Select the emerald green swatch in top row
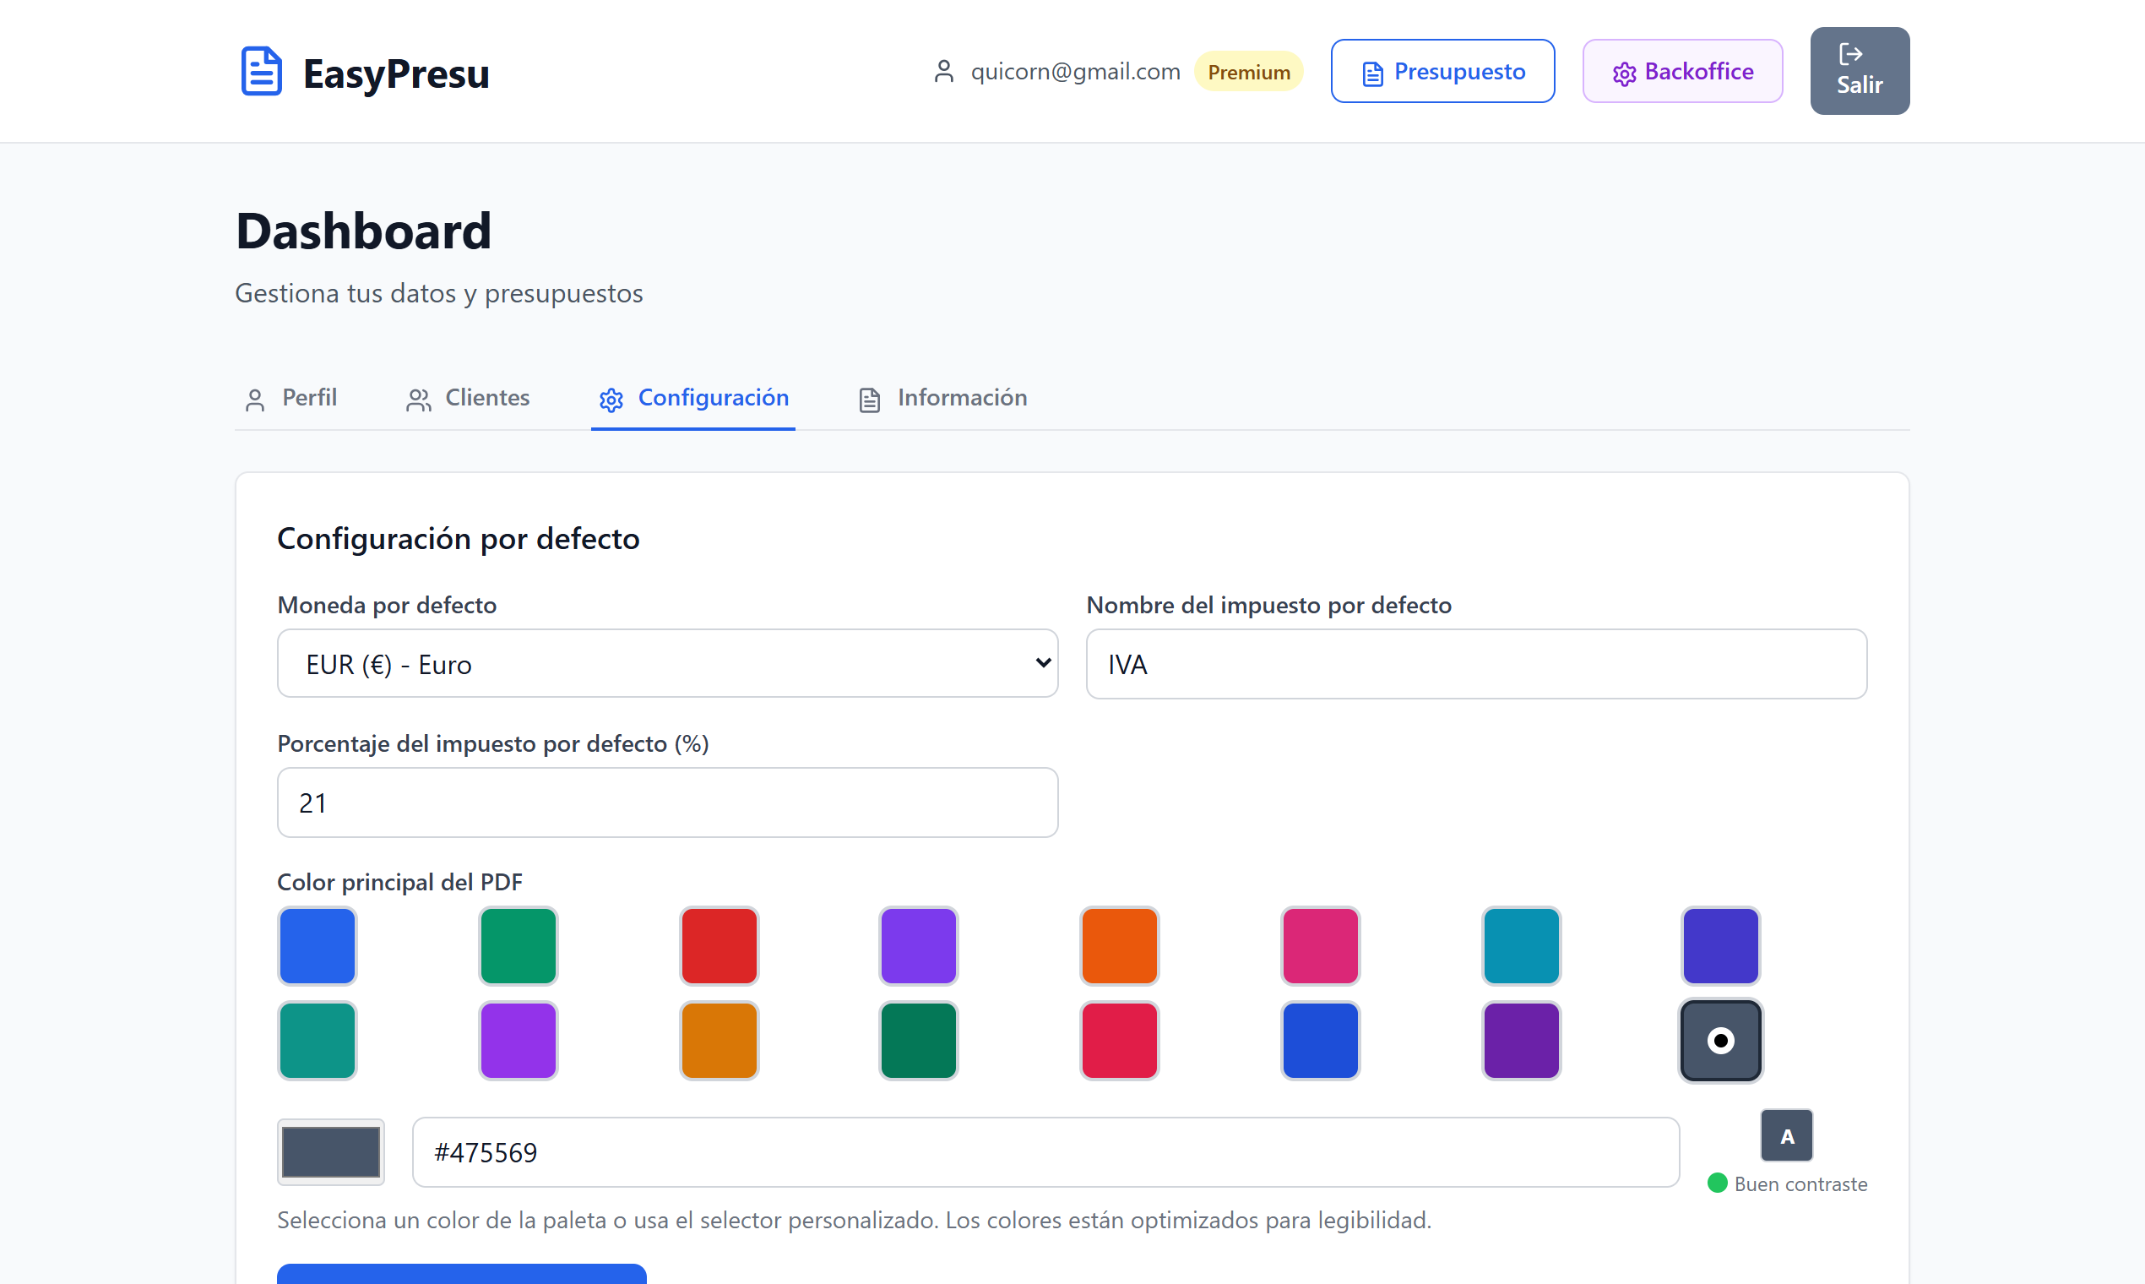Viewport: 2145px width, 1284px height. [x=518, y=946]
